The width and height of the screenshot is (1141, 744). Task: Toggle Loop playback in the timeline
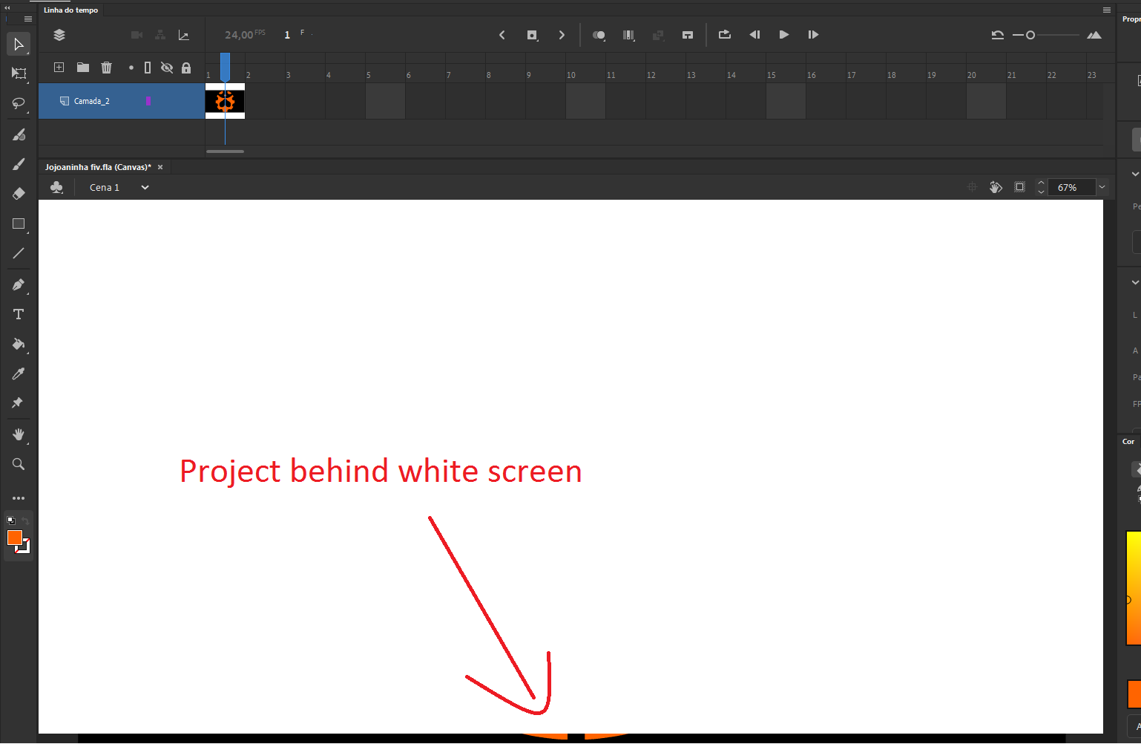click(724, 34)
